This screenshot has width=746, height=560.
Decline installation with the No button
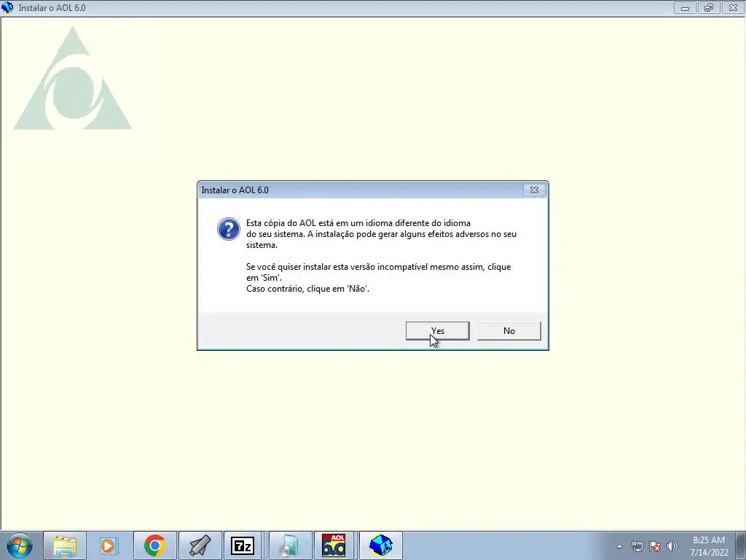509,331
